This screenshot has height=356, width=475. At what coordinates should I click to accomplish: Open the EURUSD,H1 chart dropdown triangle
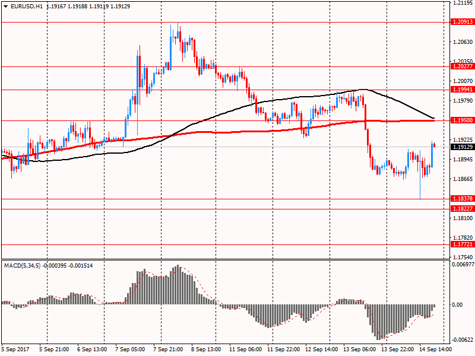click(5, 7)
